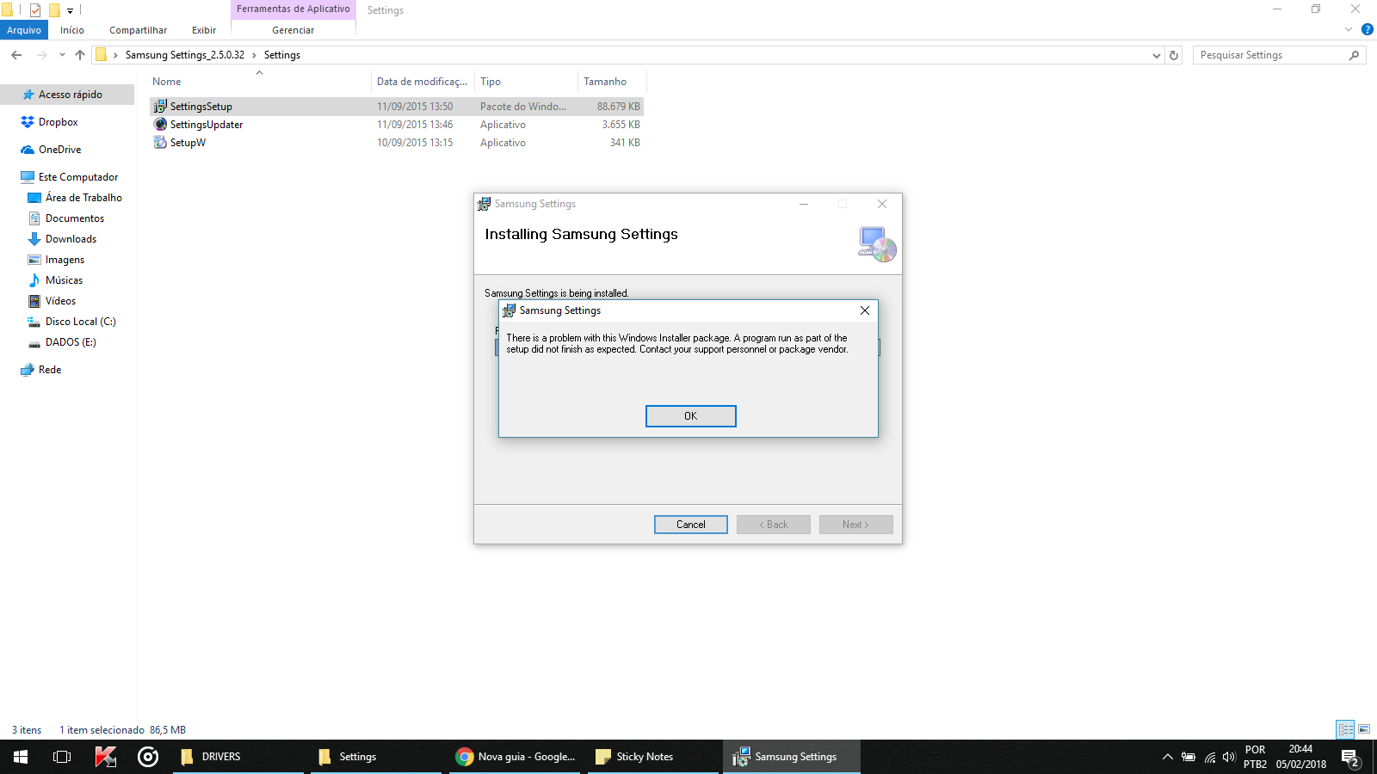The width and height of the screenshot is (1377, 774).
Task: Open Quick Access Toolbar customize dropdown
Action: pyautogui.click(x=70, y=10)
